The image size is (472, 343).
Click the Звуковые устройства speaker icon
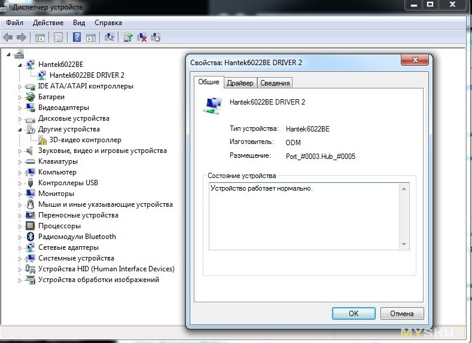[x=30, y=151]
